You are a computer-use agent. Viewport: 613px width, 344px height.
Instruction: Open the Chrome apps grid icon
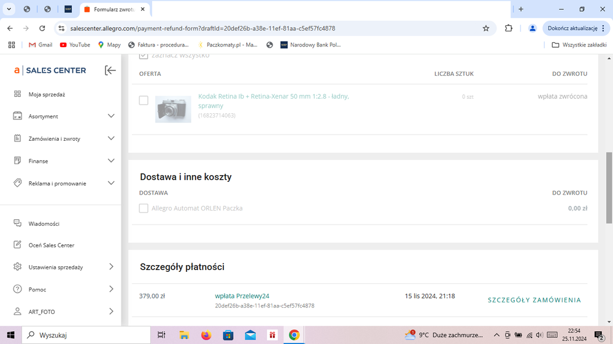tap(12, 45)
